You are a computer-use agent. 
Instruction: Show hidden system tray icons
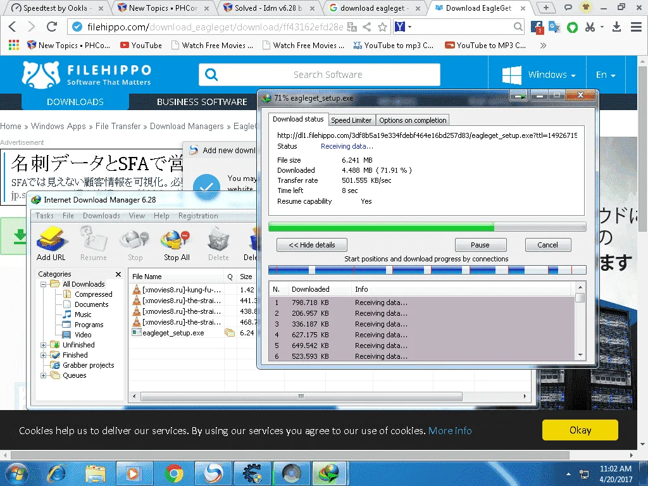568,474
